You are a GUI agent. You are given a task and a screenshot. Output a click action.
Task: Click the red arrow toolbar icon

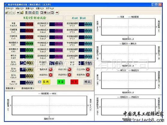(57, 13)
